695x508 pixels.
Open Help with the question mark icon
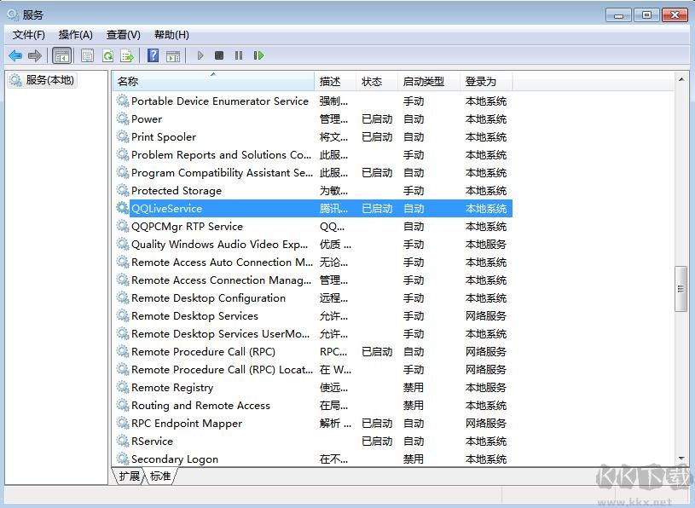pyautogui.click(x=152, y=55)
